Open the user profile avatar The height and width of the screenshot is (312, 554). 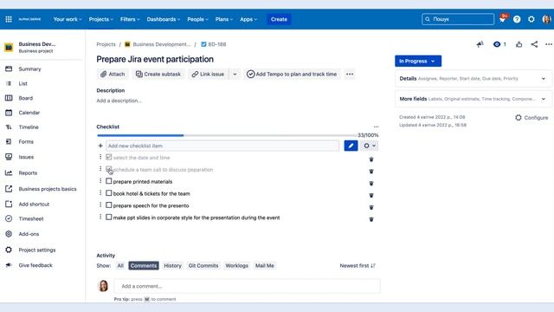tap(546, 19)
